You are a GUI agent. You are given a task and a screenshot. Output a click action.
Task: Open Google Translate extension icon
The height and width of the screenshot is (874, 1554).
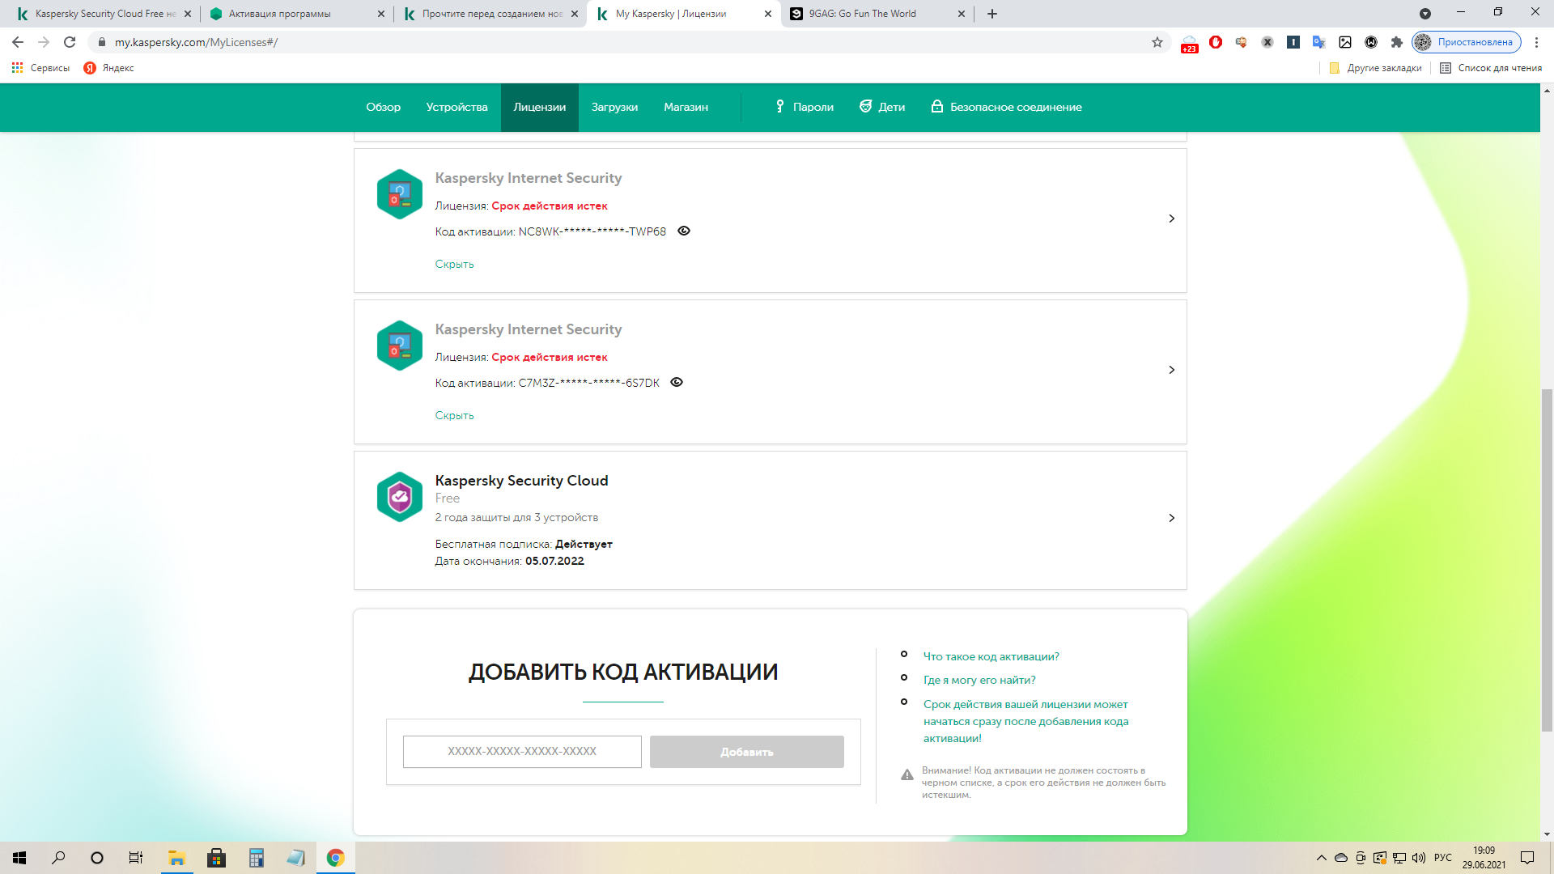pyautogui.click(x=1319, y=42)
